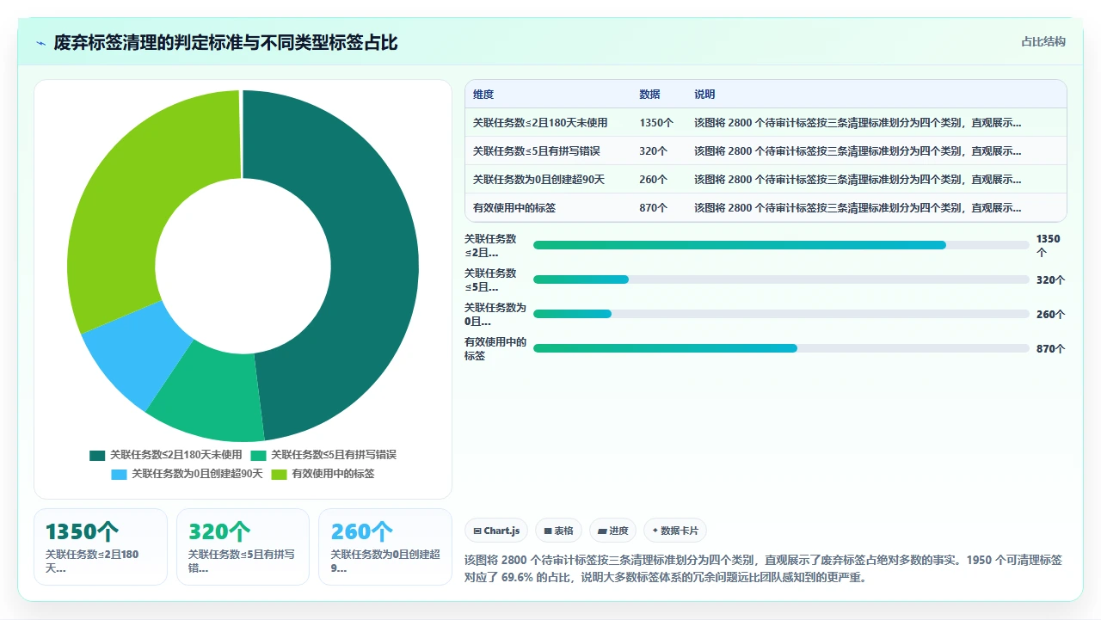Click the 占比结构 label in header
The height and width of the screenshot is (620, 1101).
click(x=1043, y=41)
